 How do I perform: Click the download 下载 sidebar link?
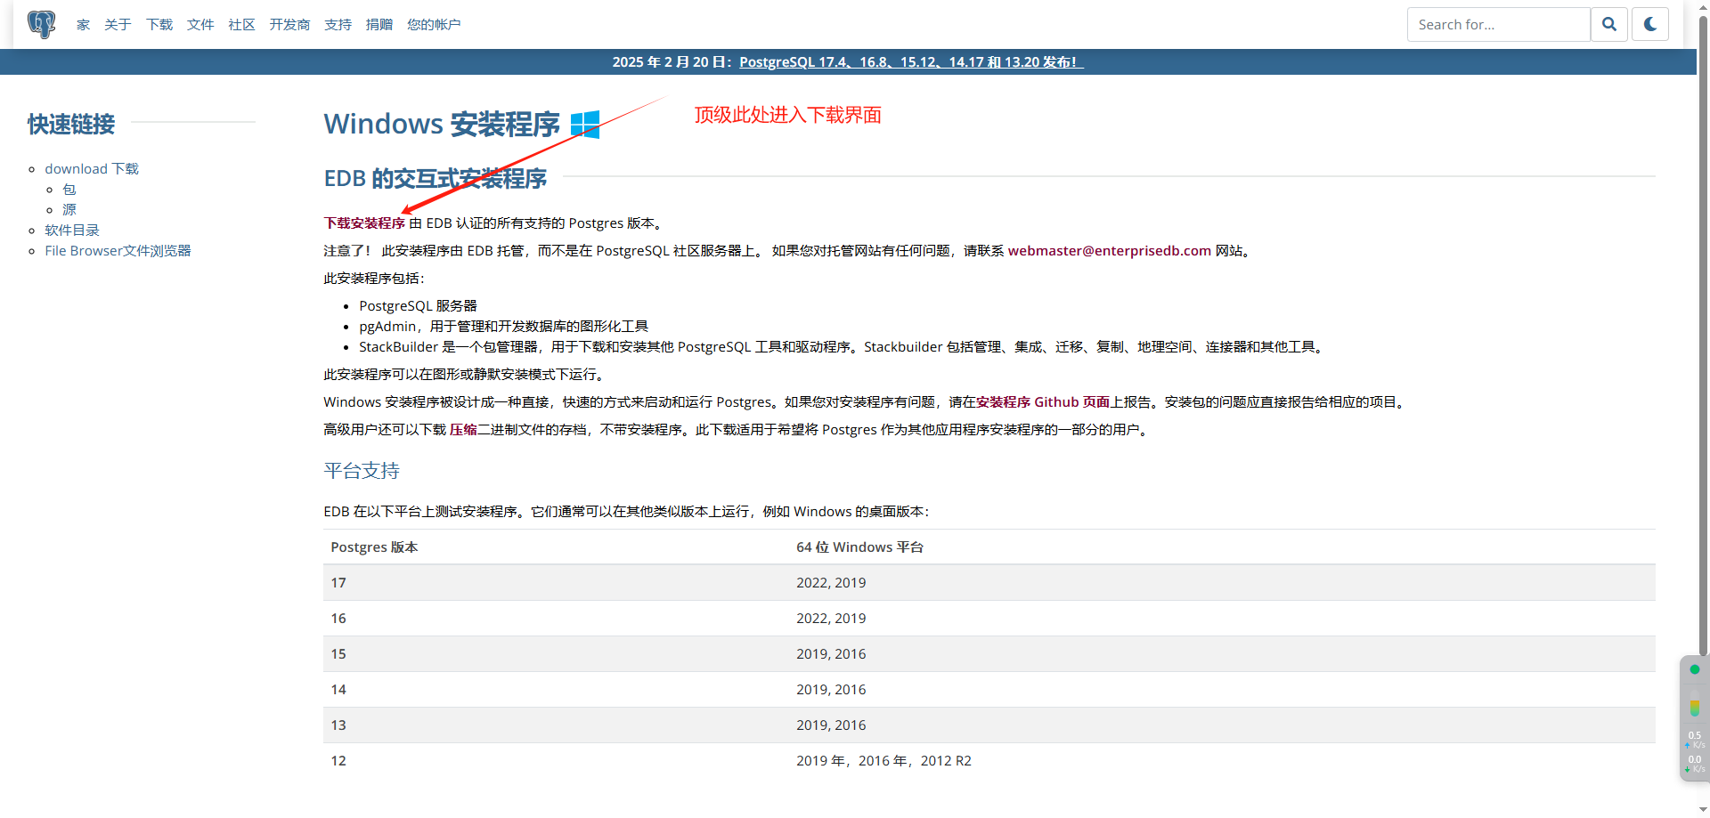tap(92, 168)
